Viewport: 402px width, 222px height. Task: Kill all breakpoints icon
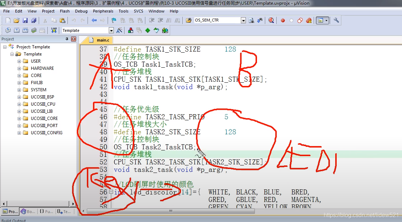309,20
